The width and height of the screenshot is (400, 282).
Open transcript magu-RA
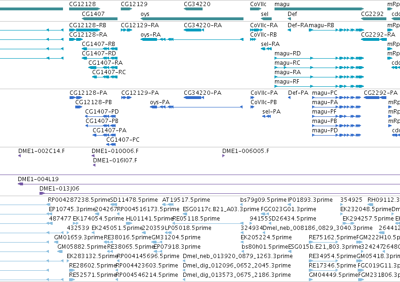click(x=288, y=72)
